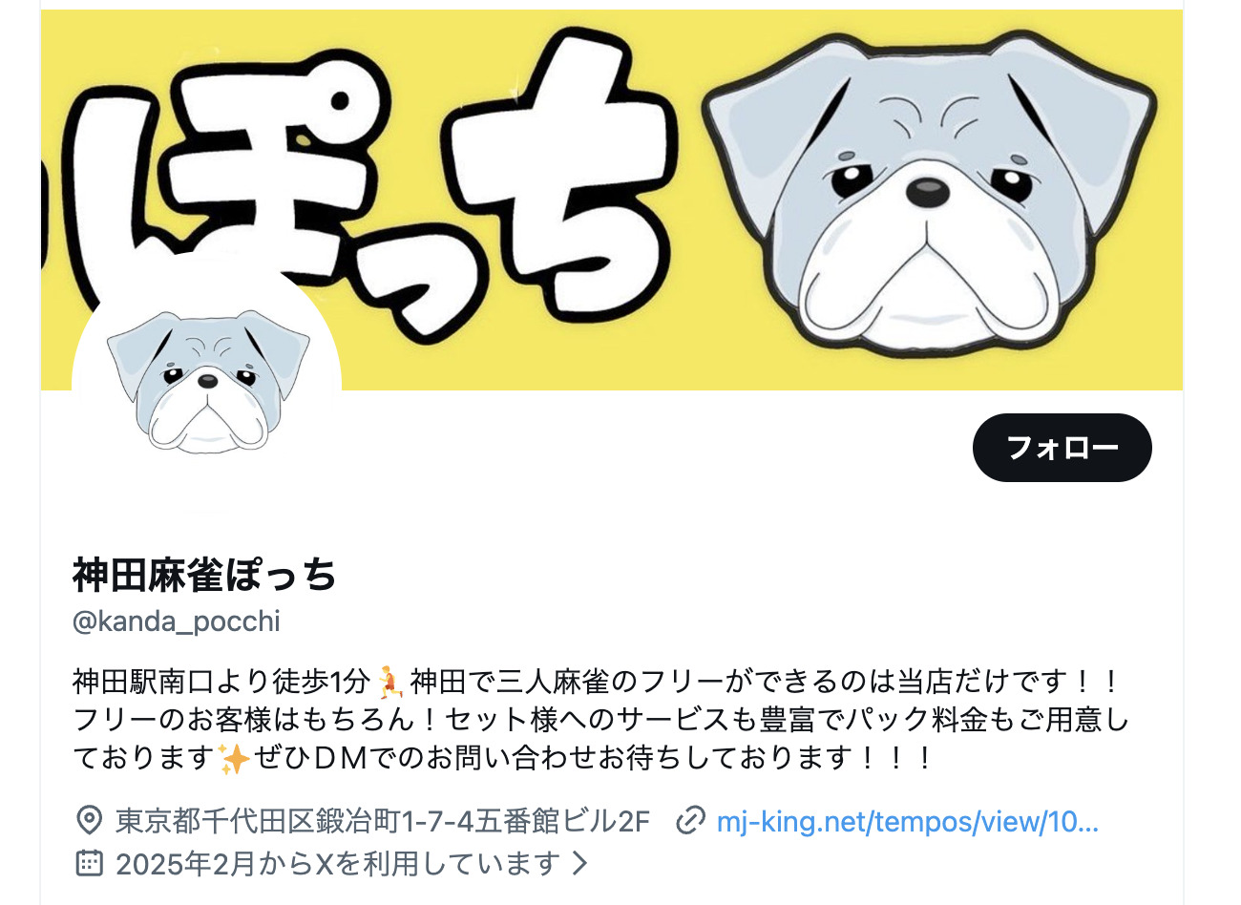1241x905 pixels.
Task: Select the @kanda_pocchi handle
Action: pos(177,621)
